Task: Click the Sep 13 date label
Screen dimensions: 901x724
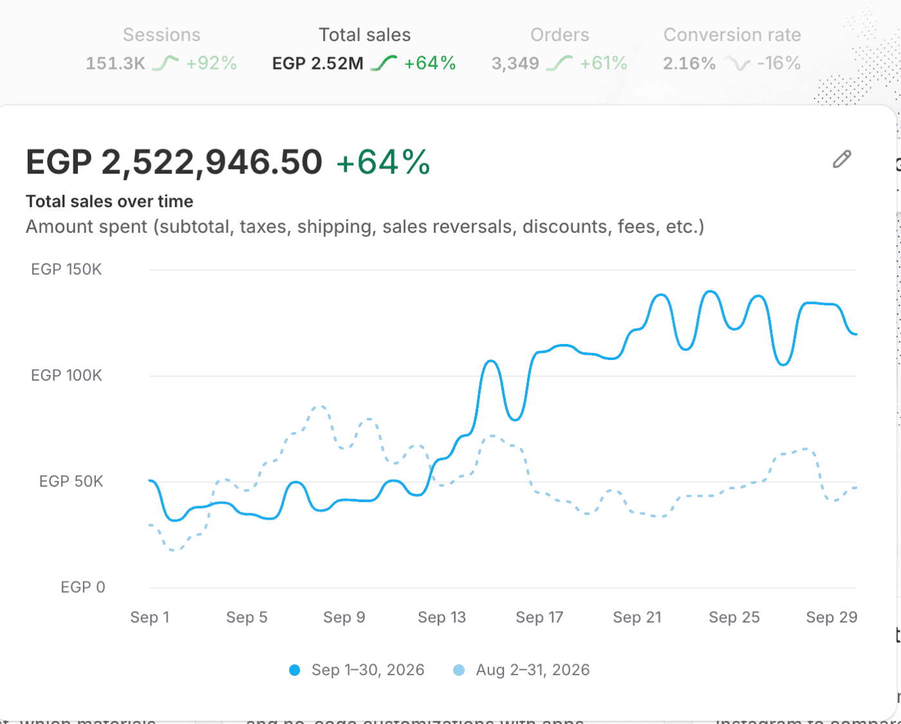Action: [441, 617]
